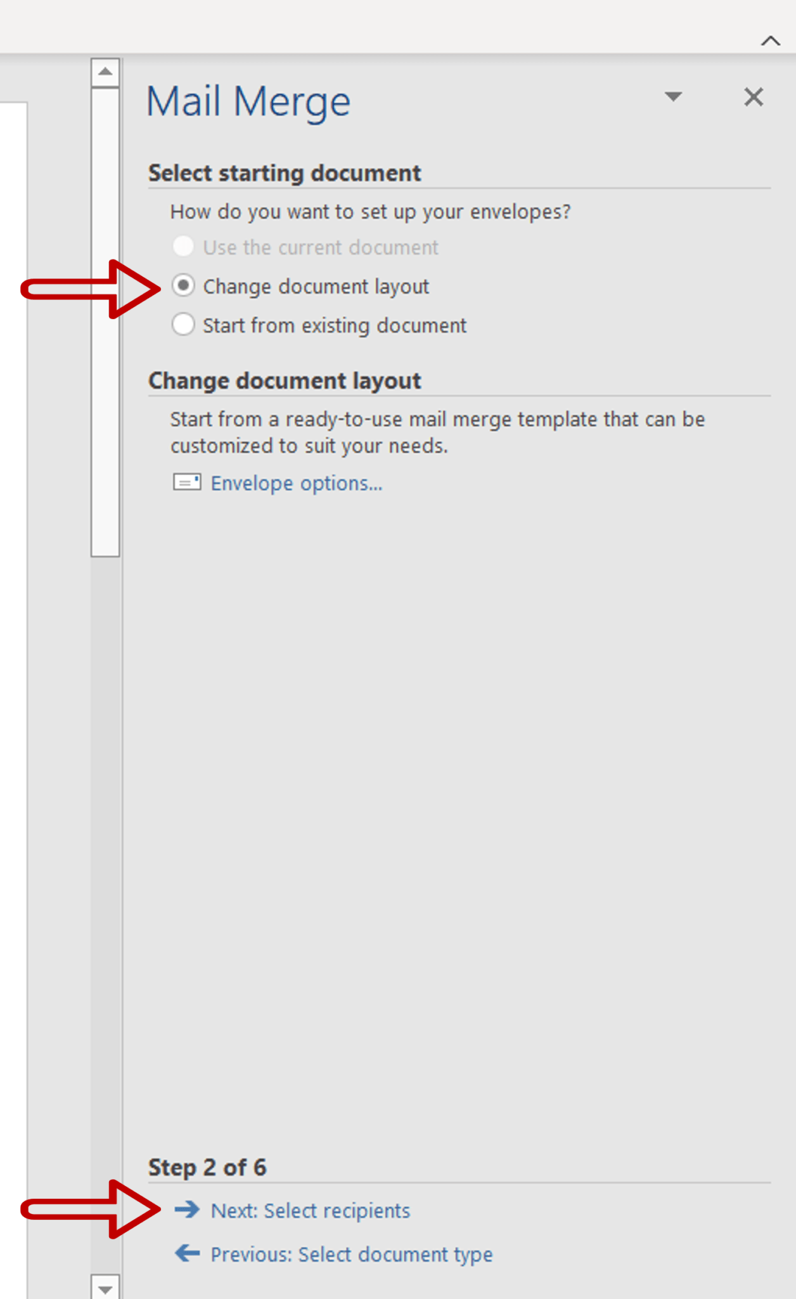Go to Next: Select recipients
The image size is (796, 1299).
(x=311, y=1210)
